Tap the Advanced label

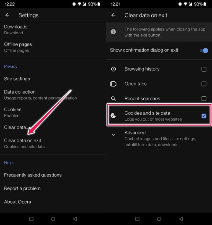point(135,132)
